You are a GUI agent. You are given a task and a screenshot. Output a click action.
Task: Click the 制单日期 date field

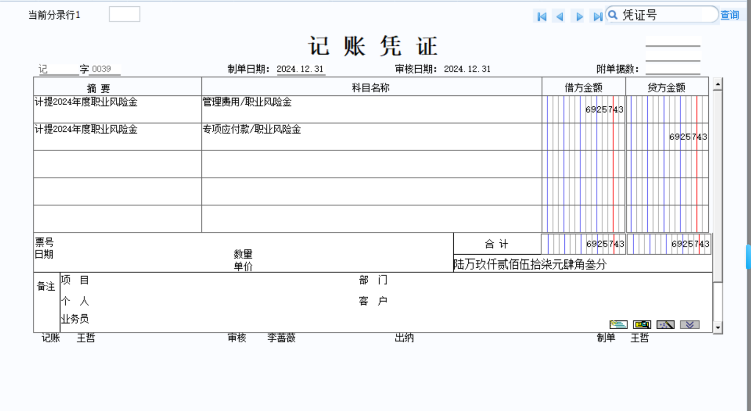click(301, 69)
